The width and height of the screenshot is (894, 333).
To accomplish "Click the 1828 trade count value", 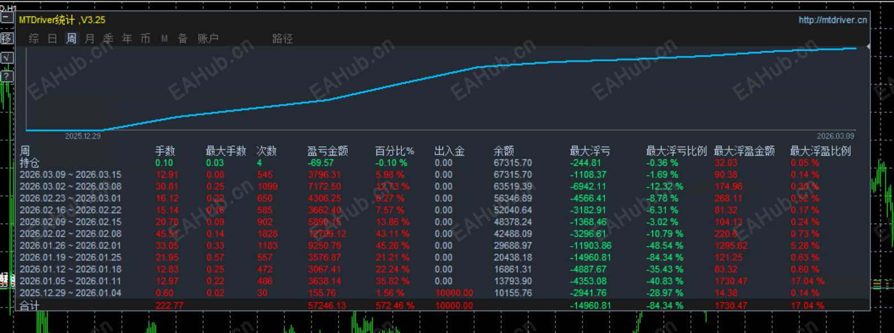I will pos(268,234).
